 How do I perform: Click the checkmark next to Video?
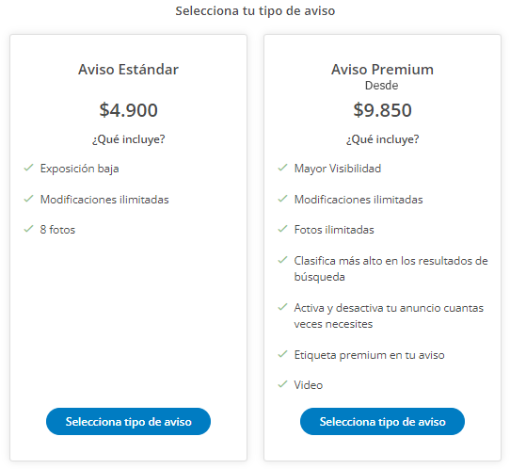(282, 384)
